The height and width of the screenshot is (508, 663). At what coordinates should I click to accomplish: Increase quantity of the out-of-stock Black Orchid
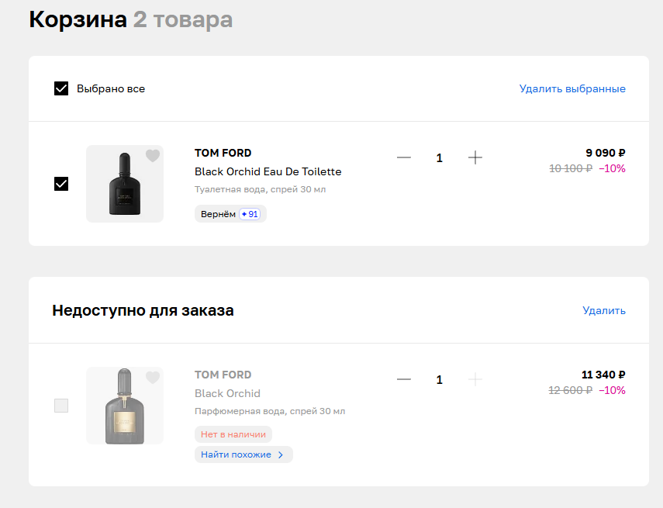point(475,379)
